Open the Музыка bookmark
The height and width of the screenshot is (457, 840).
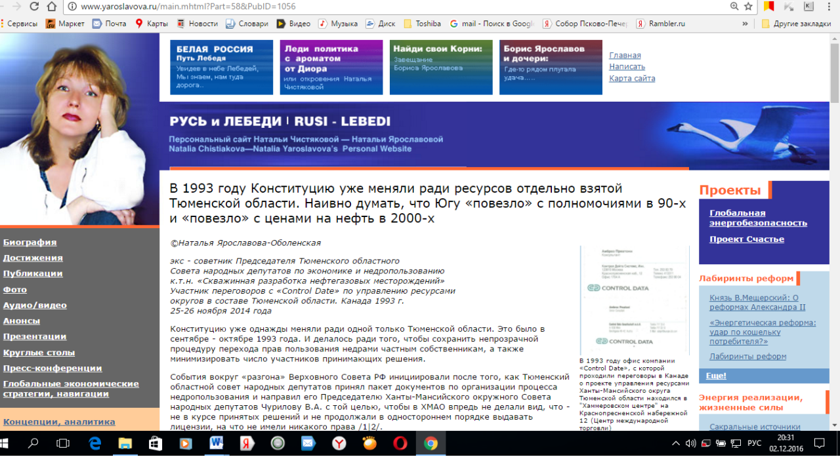click(x=338, y=24)
